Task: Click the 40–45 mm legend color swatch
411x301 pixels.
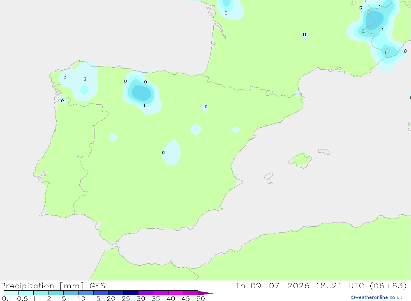Action: click(175, 293)
